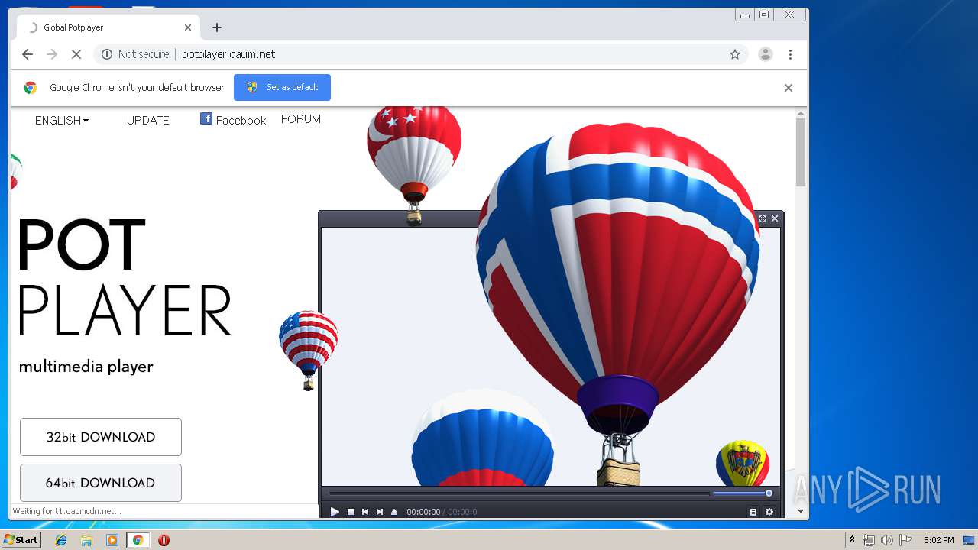Image resolution: width=978 pixels, height=550 pixels.
Task: Click the 32bit DOWNLOAD button
Action: tap(101, 437)
